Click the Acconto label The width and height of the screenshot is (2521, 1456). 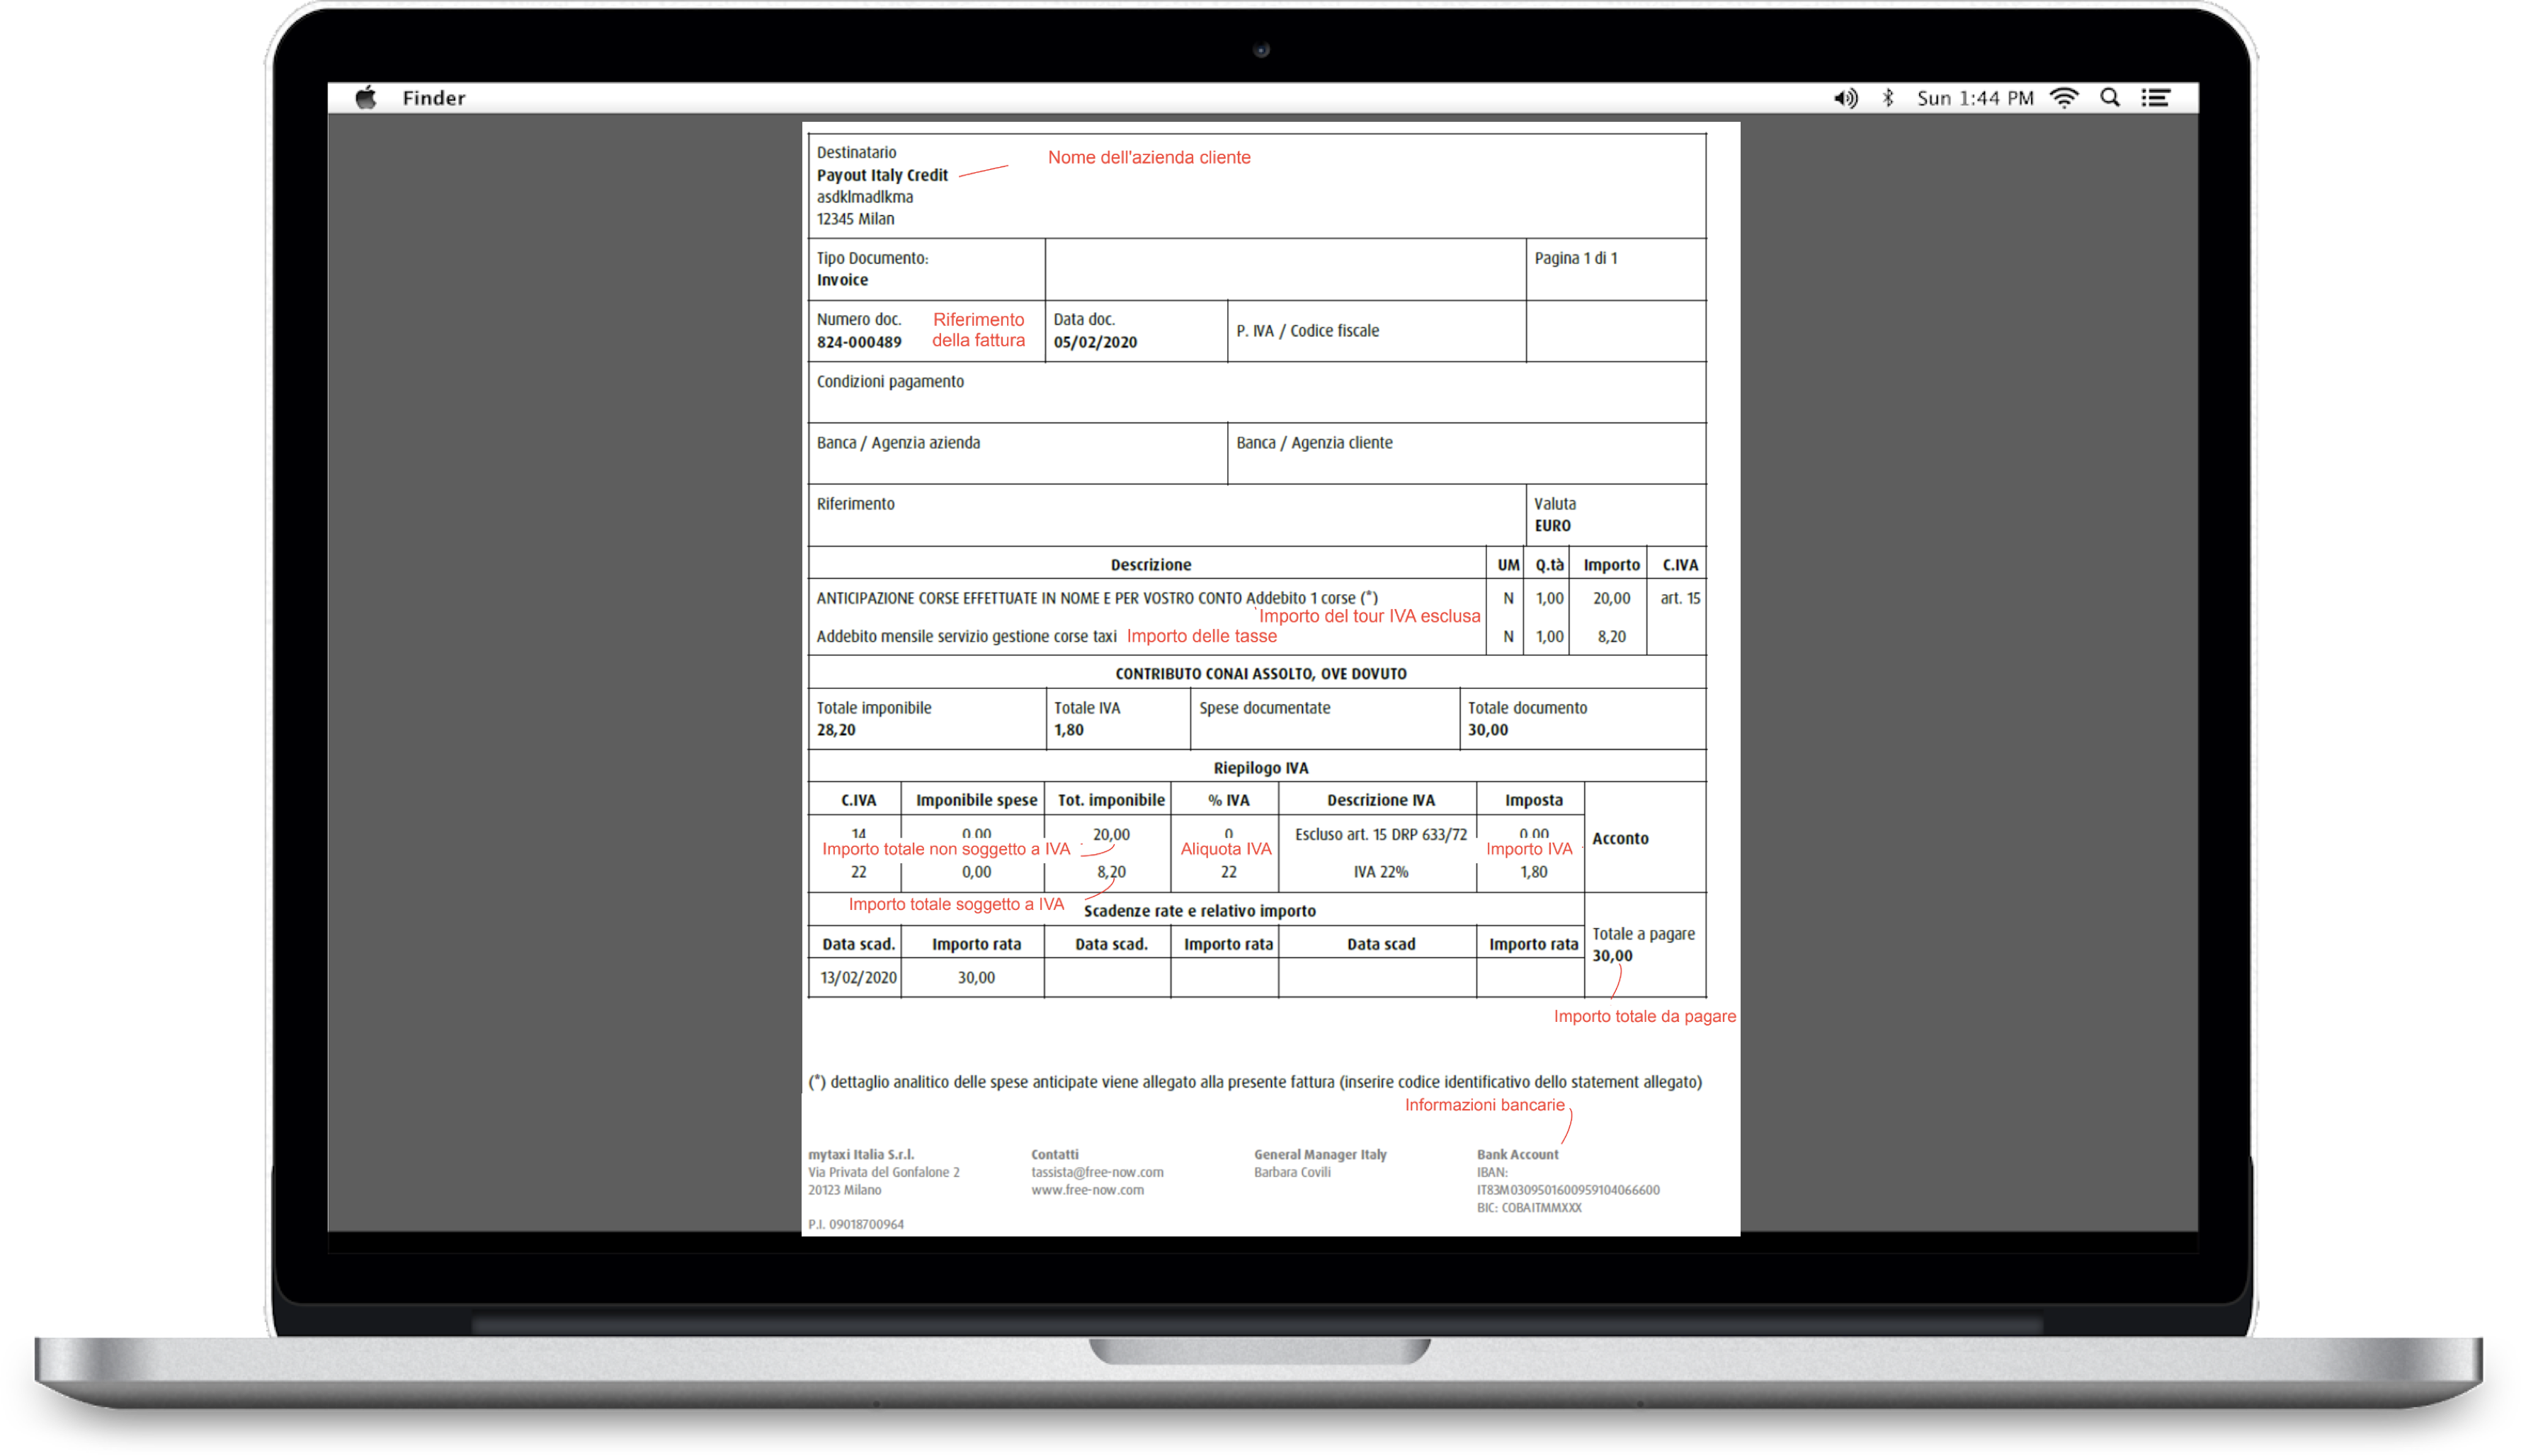tap(1620, 839)
